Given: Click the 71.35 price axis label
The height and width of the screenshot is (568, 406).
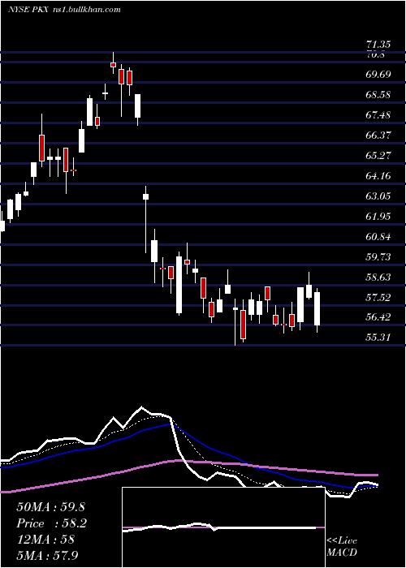Looking at the screenshot, I should (378, 45).
